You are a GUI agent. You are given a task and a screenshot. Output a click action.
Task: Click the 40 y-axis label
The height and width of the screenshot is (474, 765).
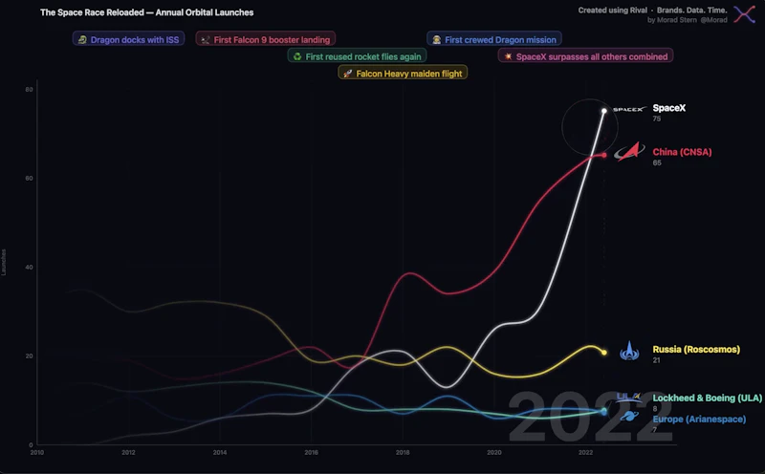pyautogui.click(x=30, y=268)
